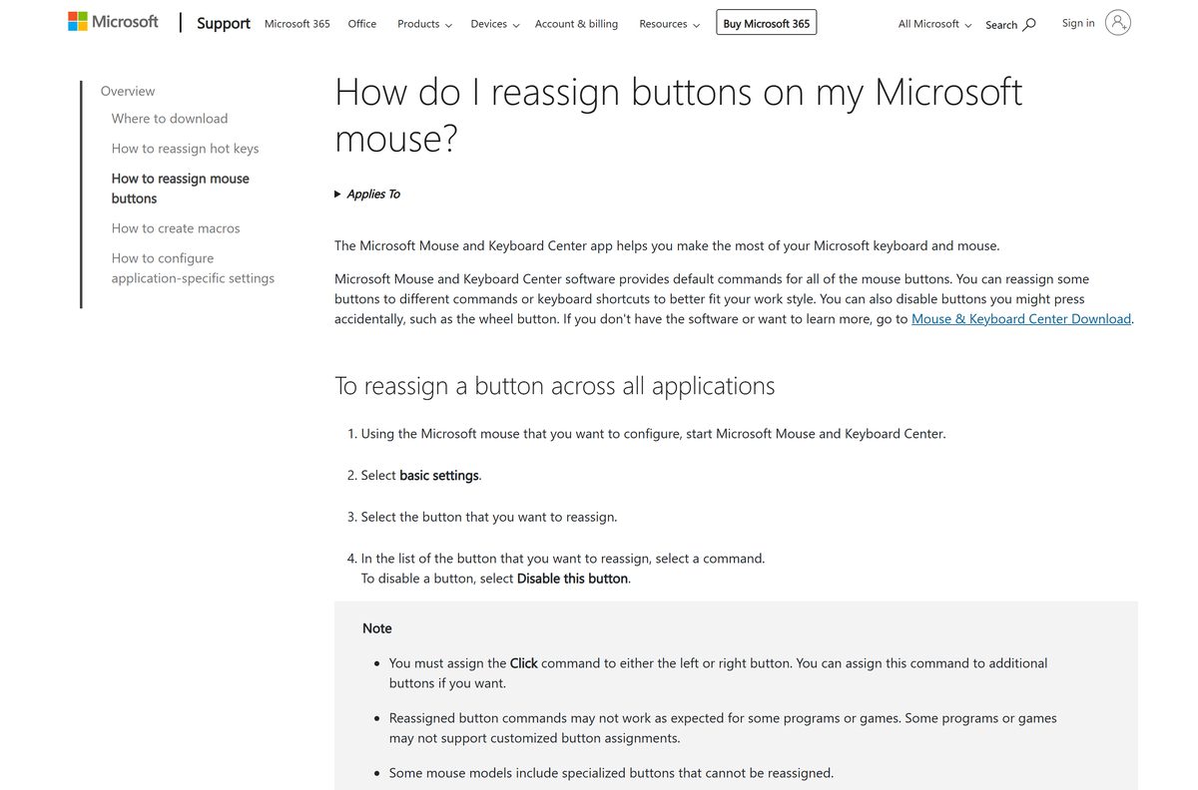1198x790 pixels.
Task: Open the Devices dropdown menu
Action: (495, 24)
